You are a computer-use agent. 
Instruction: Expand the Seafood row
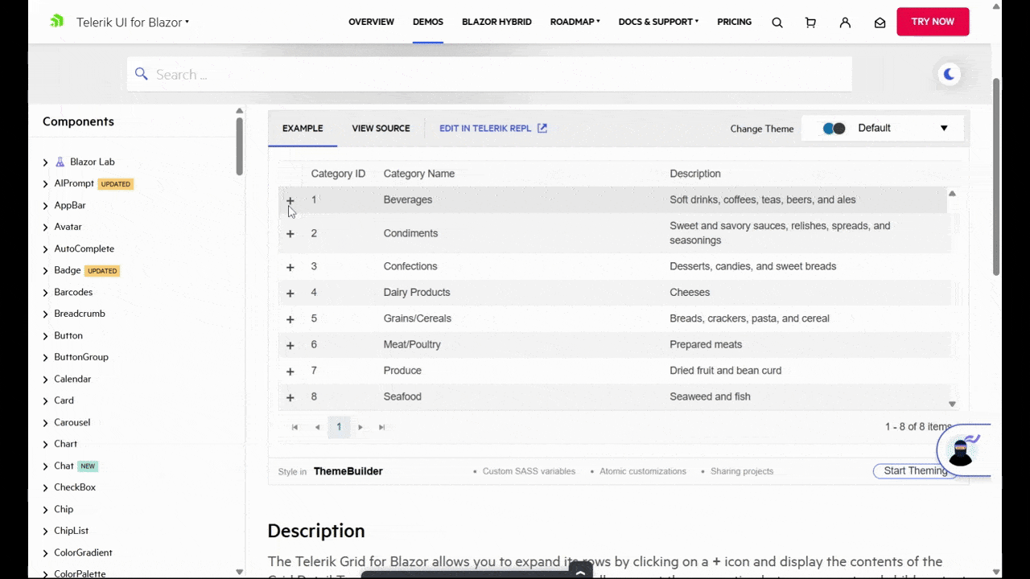(290, 397)
